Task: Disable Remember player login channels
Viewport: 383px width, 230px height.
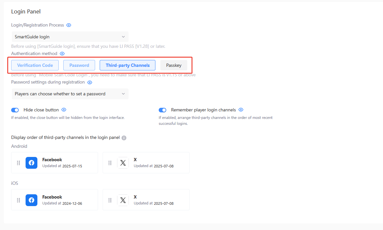Action: tap(162, 110)
